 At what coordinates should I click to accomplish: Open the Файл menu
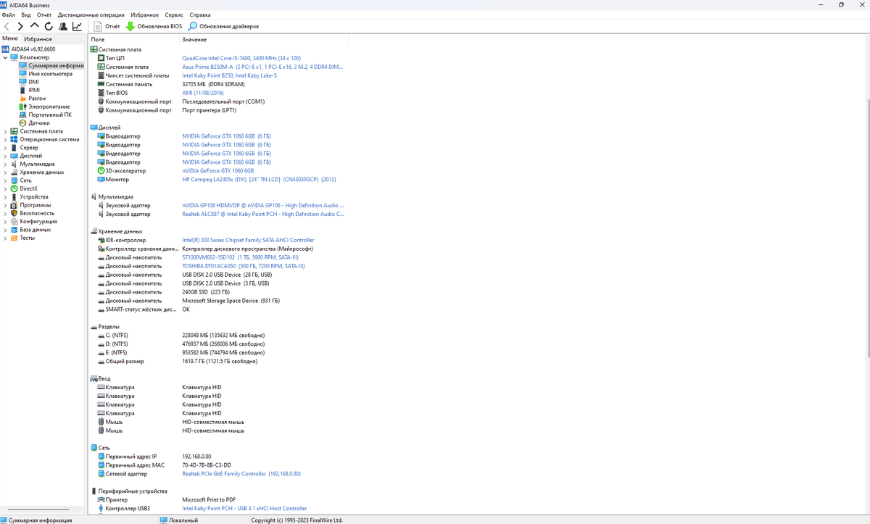click(x=9, y=14)
